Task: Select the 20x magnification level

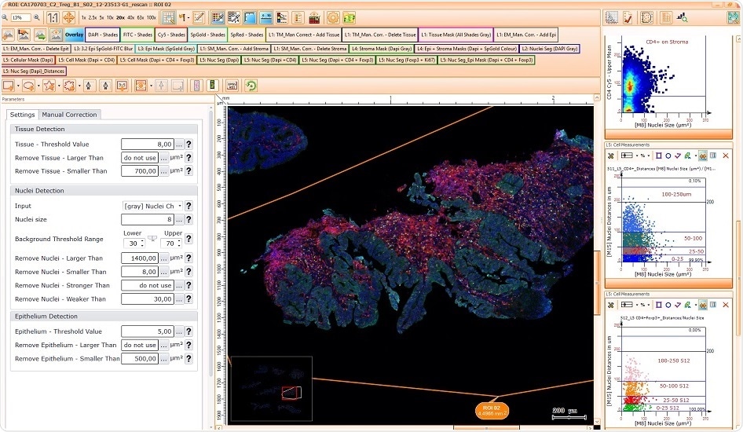Action: point(122,17)
